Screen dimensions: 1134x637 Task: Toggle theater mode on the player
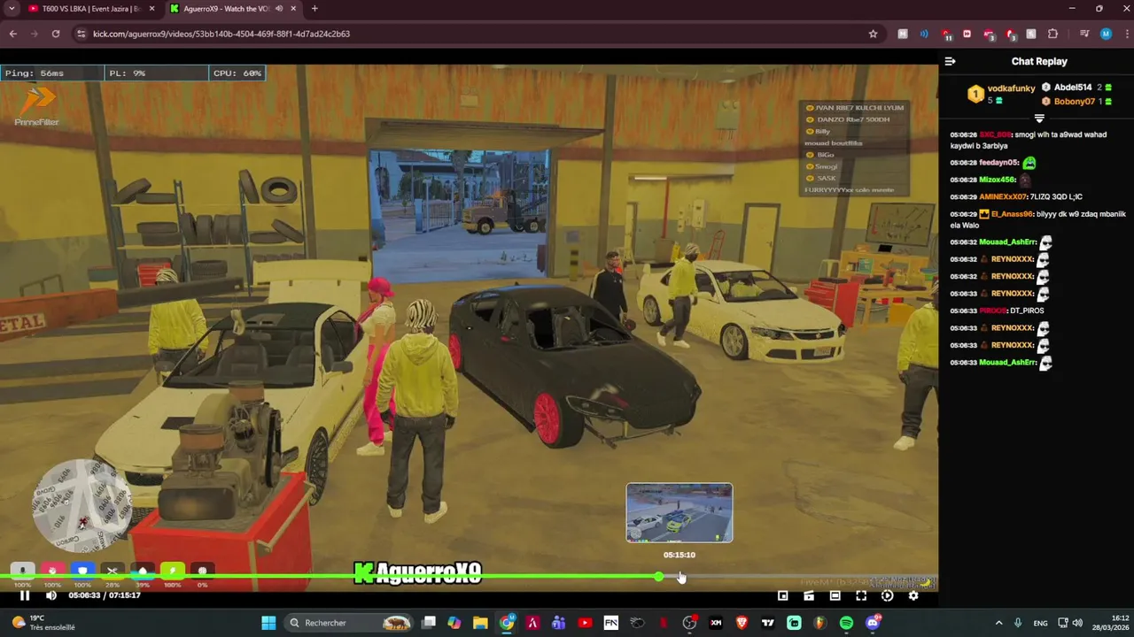835,595
